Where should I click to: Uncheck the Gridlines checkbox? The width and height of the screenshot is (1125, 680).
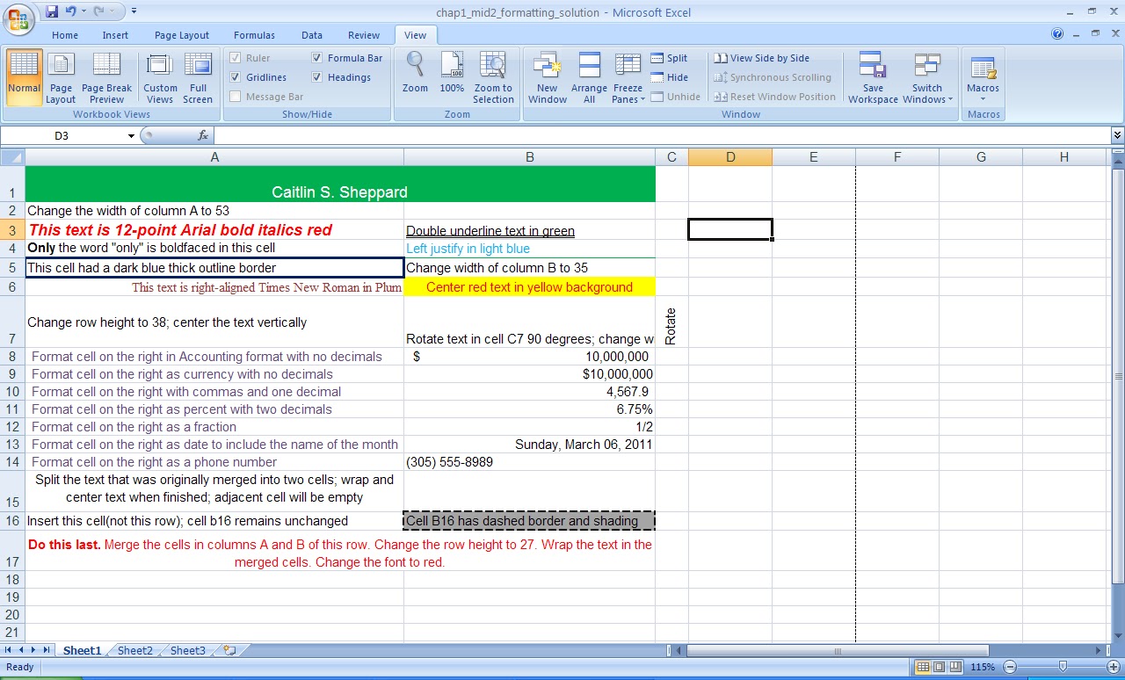(236, 77)
